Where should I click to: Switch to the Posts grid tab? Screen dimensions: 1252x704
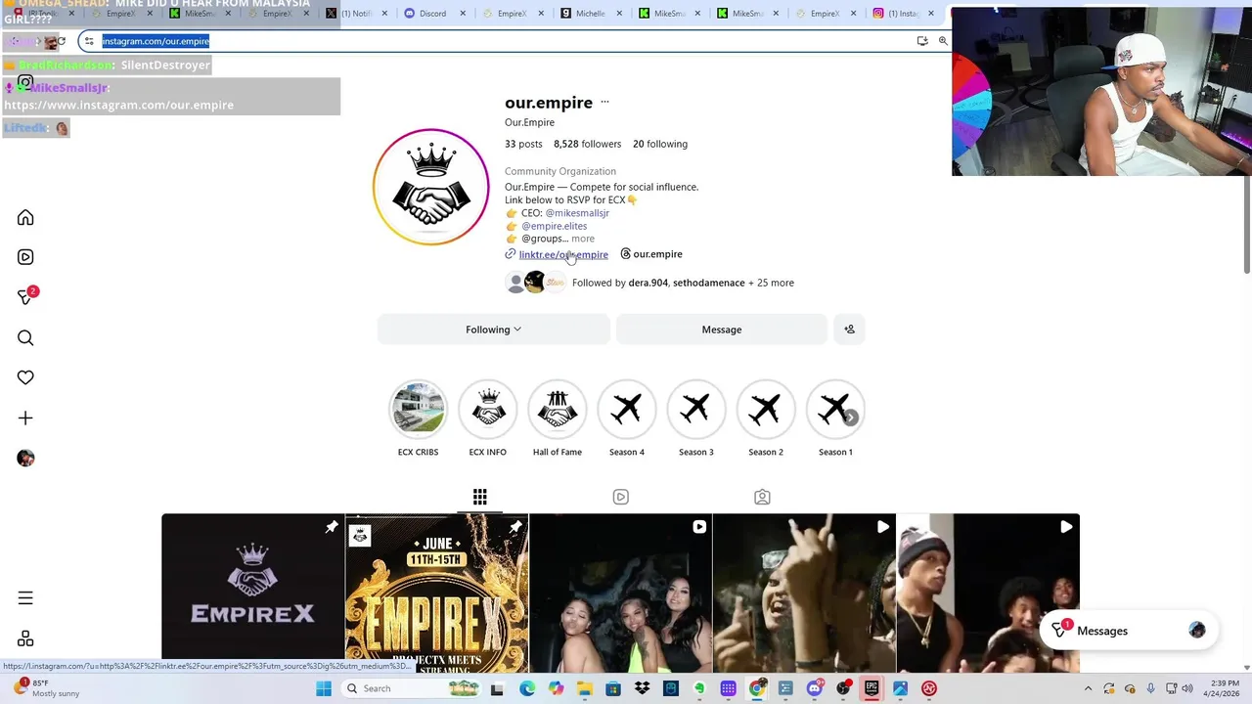point(479,497)
